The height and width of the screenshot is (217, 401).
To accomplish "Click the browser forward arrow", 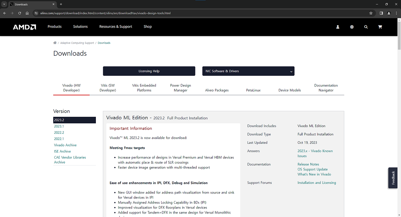I will [12, 13].
